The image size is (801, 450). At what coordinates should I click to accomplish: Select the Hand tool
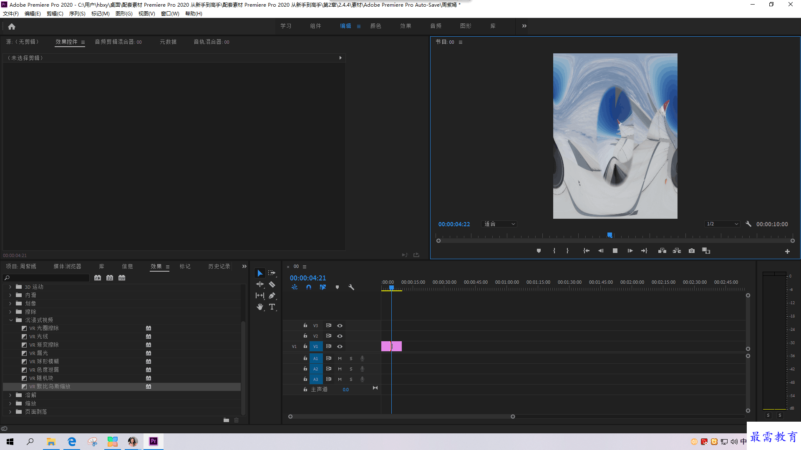[x=260, y=307]
